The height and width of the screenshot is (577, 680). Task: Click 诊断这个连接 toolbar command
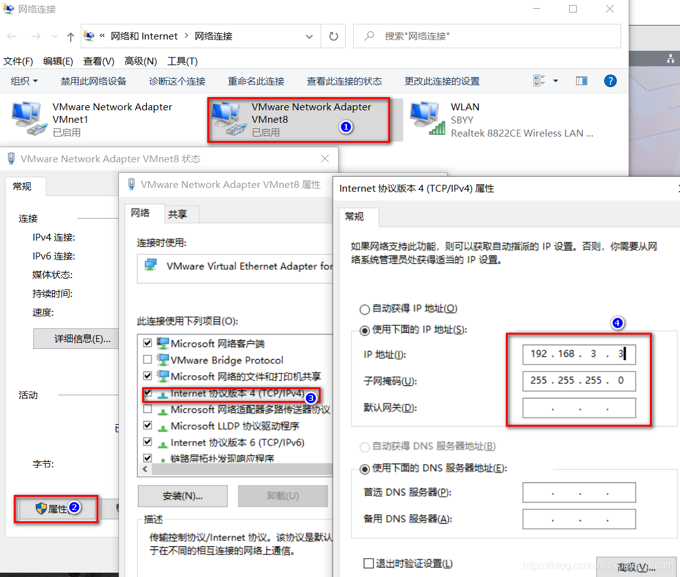[x=177, y=81]
